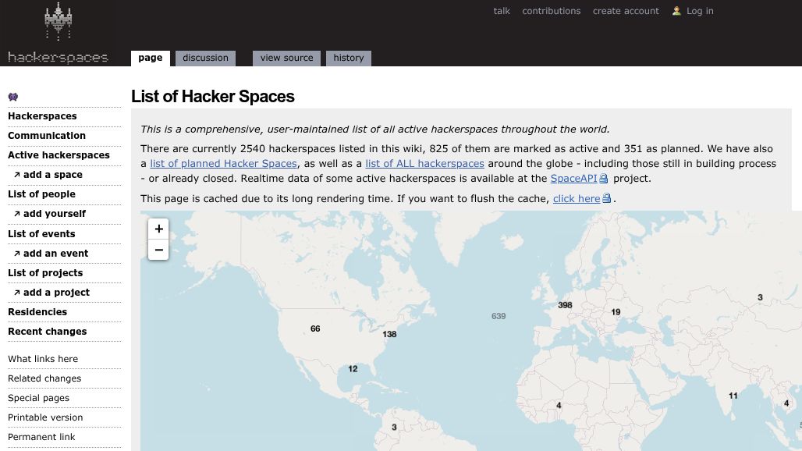Open the view source tab
Image resolution: width=802 pixels, height=451 pixels.
pos(286,58)
